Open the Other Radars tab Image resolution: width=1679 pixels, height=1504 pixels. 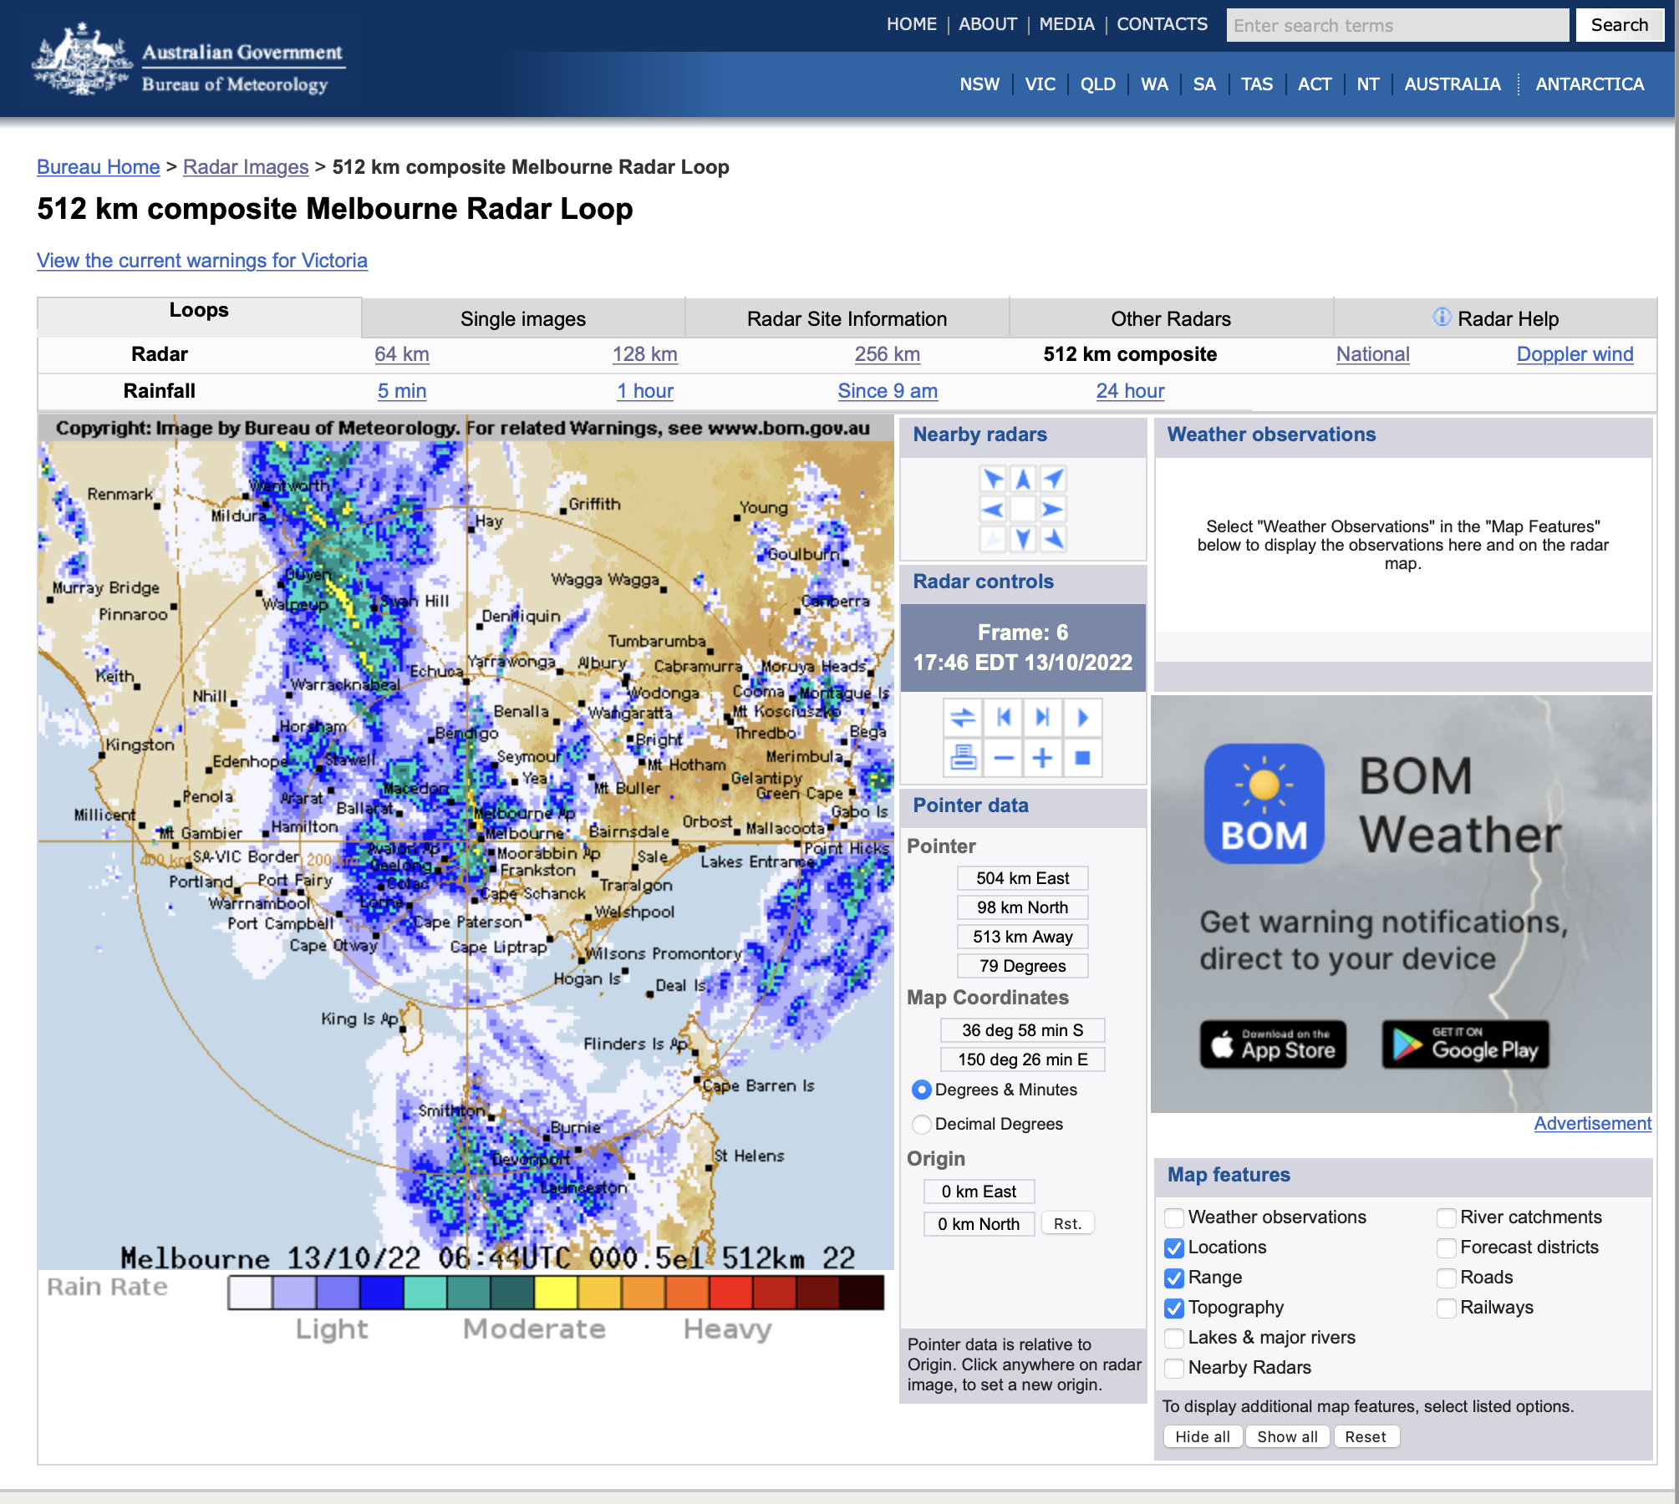point(1170,319)
